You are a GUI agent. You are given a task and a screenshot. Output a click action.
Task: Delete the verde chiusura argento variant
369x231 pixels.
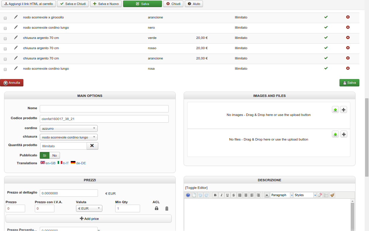pyautogui.click(x=348, y=37)
